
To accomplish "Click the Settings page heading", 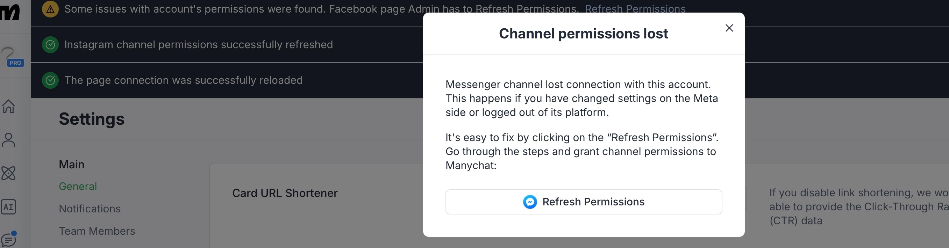I will point(92,119).
